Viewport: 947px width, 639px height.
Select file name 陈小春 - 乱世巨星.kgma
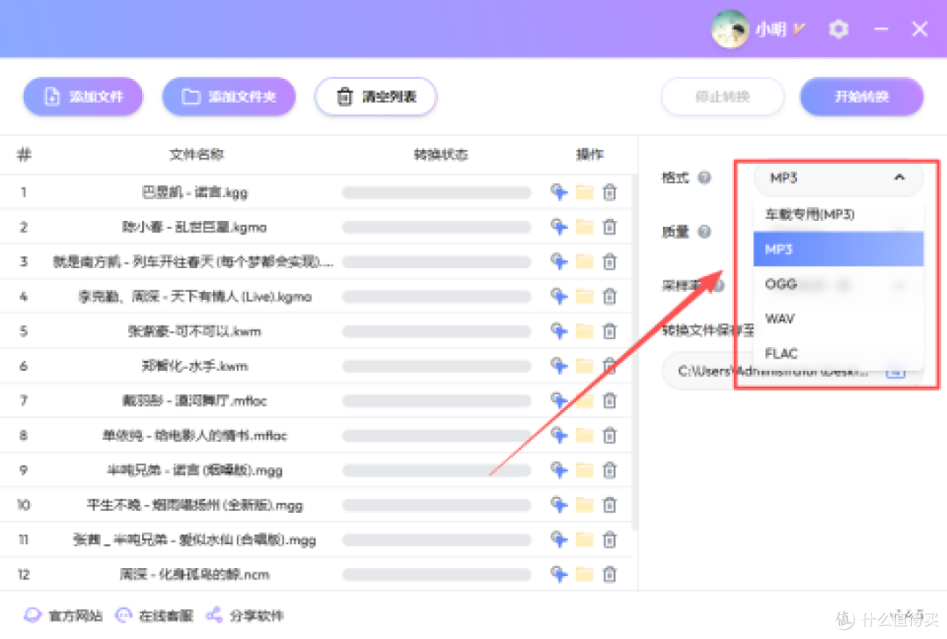tap(194, 227)
